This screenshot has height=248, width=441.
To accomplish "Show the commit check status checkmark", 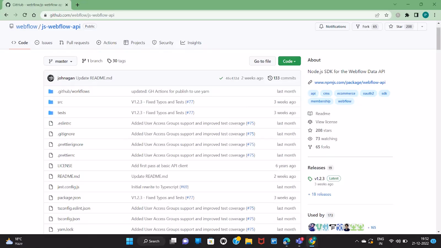I will [221, 78].
